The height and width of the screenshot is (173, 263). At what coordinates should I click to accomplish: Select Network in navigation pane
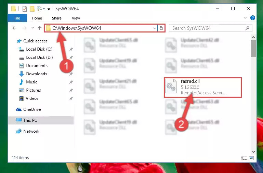31,131
